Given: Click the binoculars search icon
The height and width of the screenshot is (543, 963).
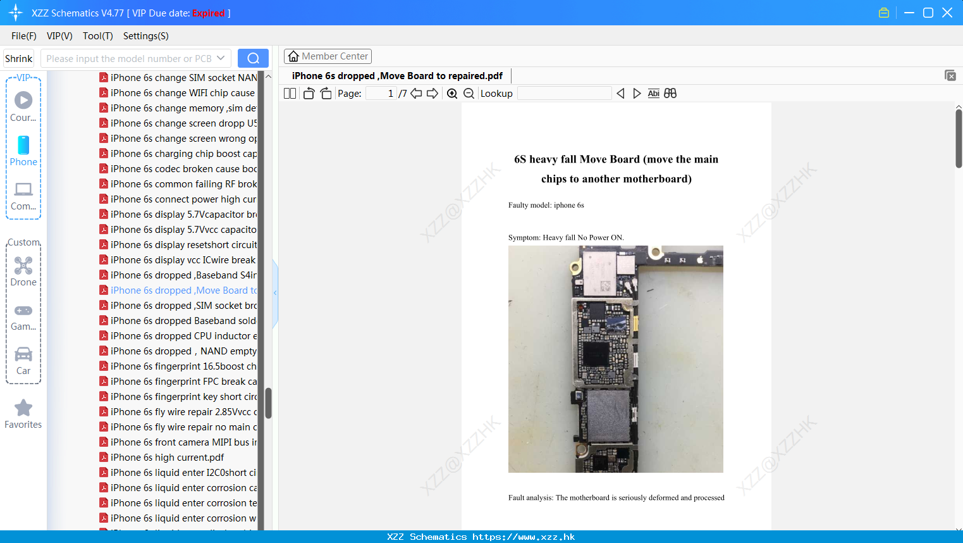Looking at the screenshot, I should tap(670, 93).
